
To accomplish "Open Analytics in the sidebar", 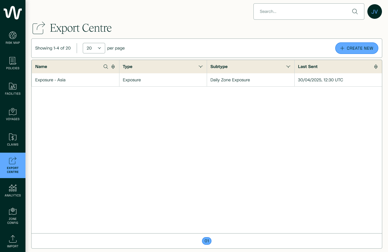I will tap(13, 191).
